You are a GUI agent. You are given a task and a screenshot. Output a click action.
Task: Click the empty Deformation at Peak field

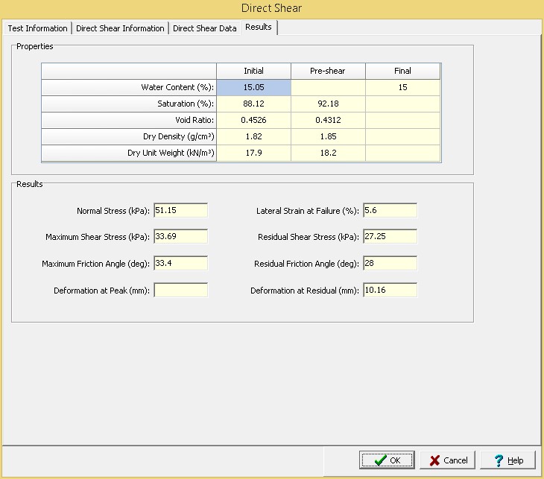[x=180, y=291]
